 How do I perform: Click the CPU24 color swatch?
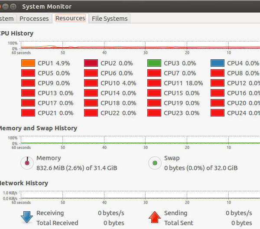pos(218,113)
